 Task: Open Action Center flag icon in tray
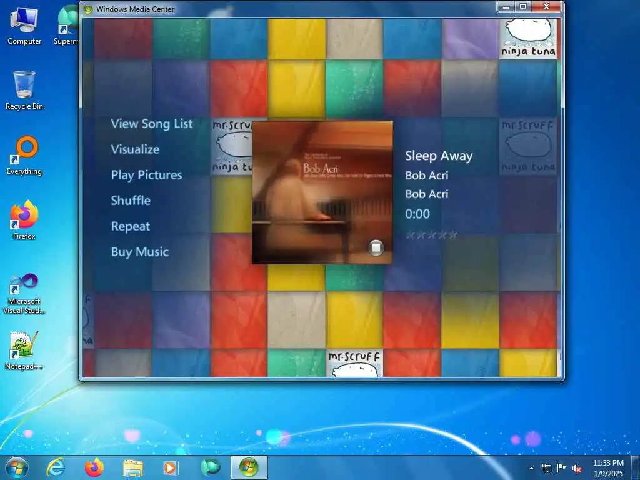pos(562,468)
